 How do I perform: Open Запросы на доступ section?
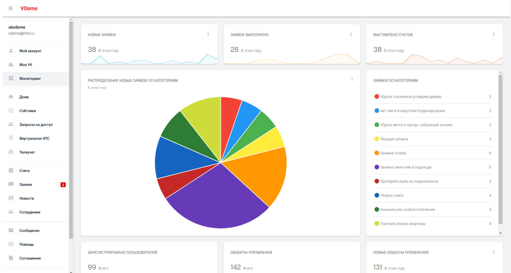click(36, 125)
